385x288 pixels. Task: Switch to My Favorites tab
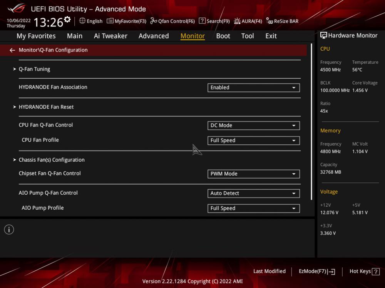pyautogui.click(x=36, y=36)
